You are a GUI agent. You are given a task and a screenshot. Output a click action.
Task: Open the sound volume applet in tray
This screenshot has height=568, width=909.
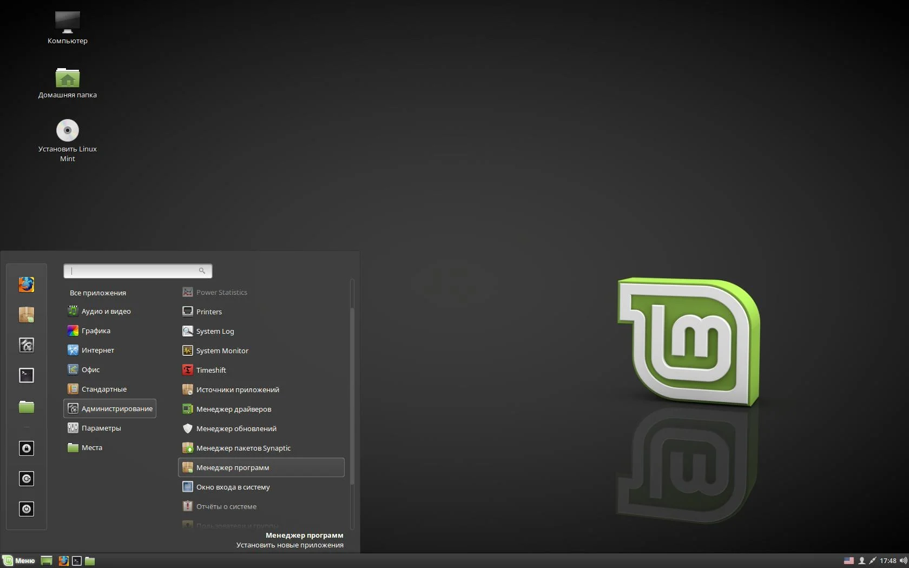point(903,561)
